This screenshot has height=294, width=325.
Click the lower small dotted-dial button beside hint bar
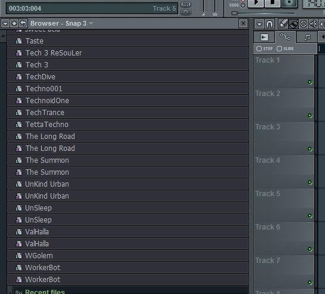click(185, 13)
